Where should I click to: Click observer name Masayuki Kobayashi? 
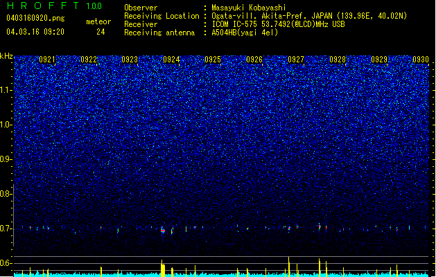[249, 8]
